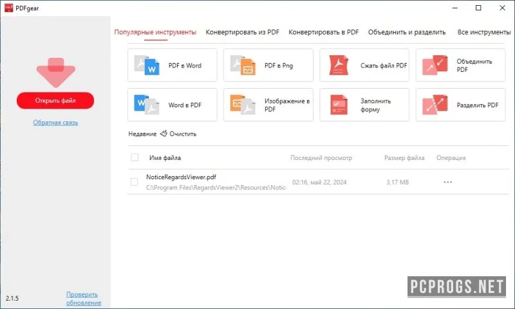The width and height of the screenshot is (515, 309).
Task: Choose Изображение в PDF icon
Action: coord(243,105)
